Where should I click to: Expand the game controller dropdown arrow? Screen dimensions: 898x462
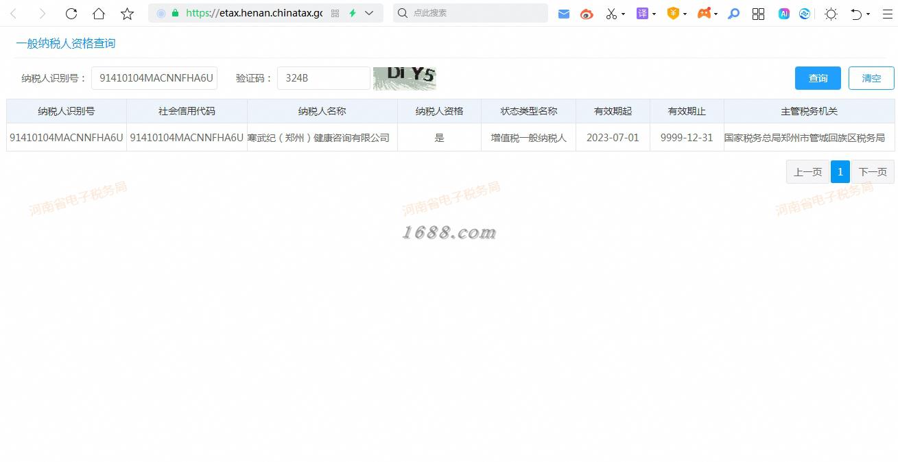click(716, 14)
